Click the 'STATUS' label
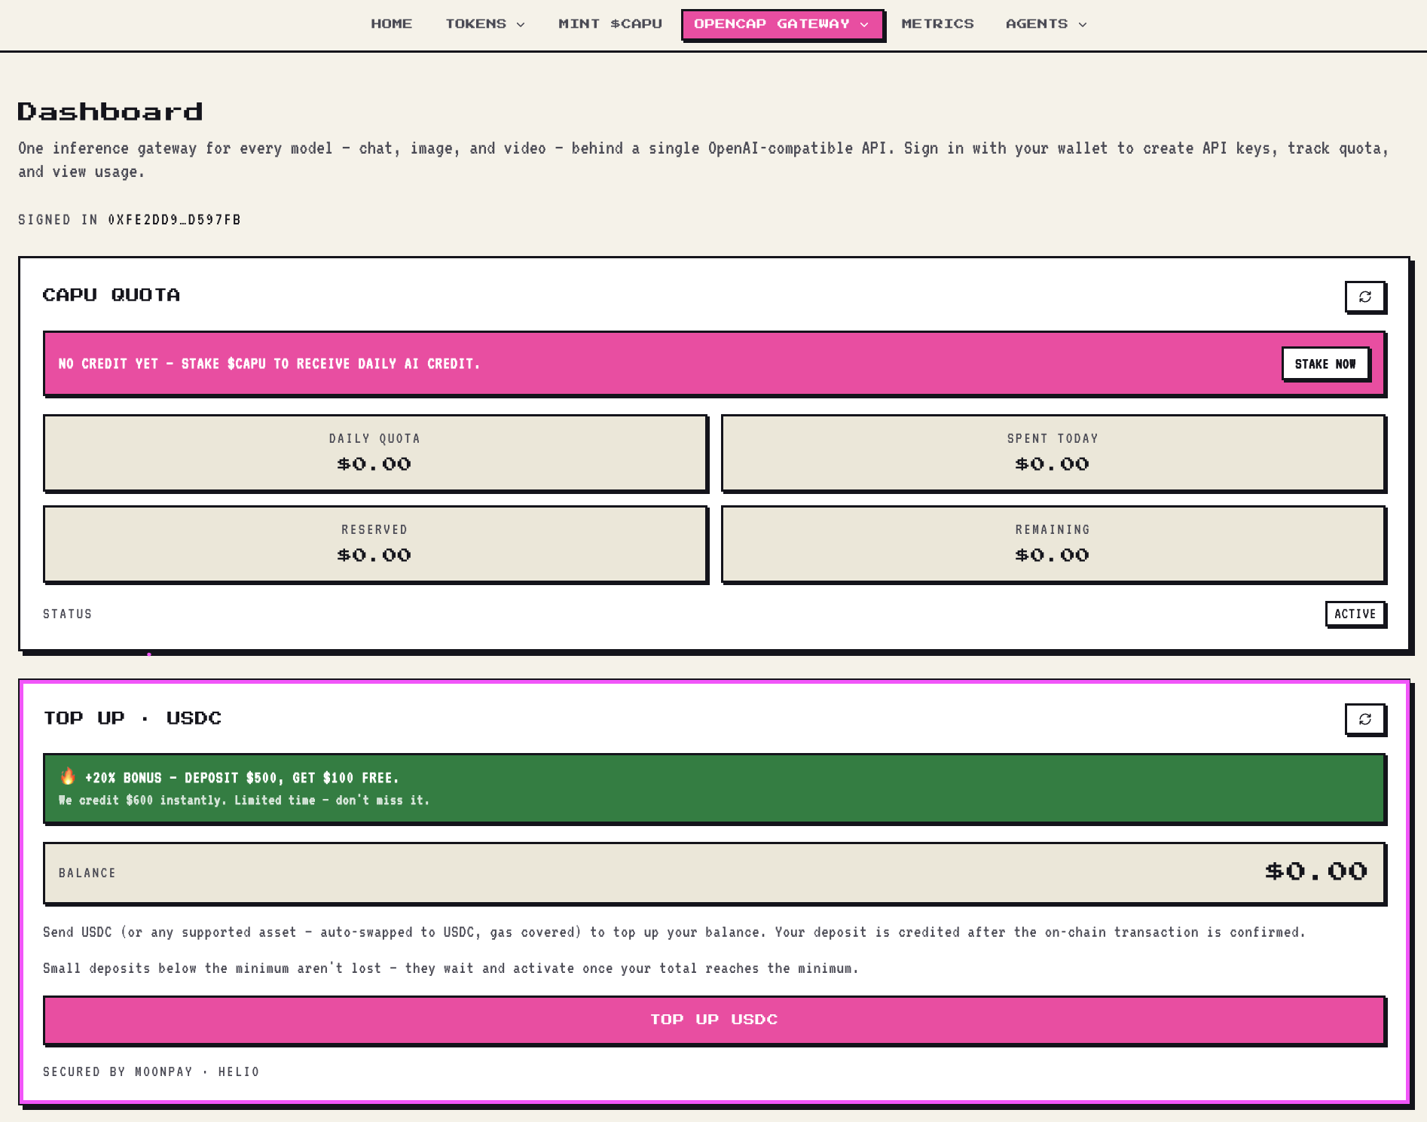 point(67,614)
